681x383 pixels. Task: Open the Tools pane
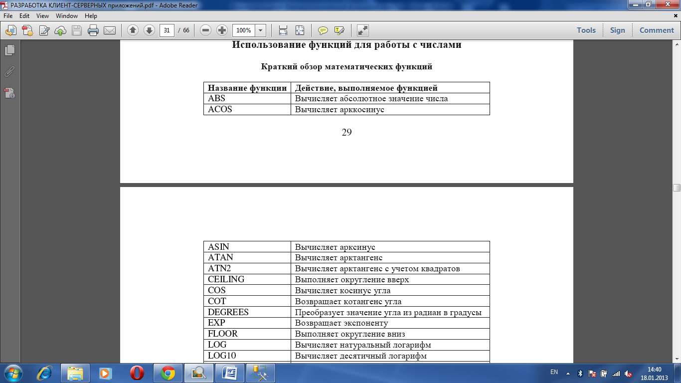586,30
